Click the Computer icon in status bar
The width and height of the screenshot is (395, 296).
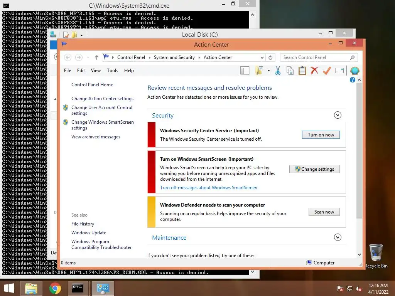click(x=309, y=263)
